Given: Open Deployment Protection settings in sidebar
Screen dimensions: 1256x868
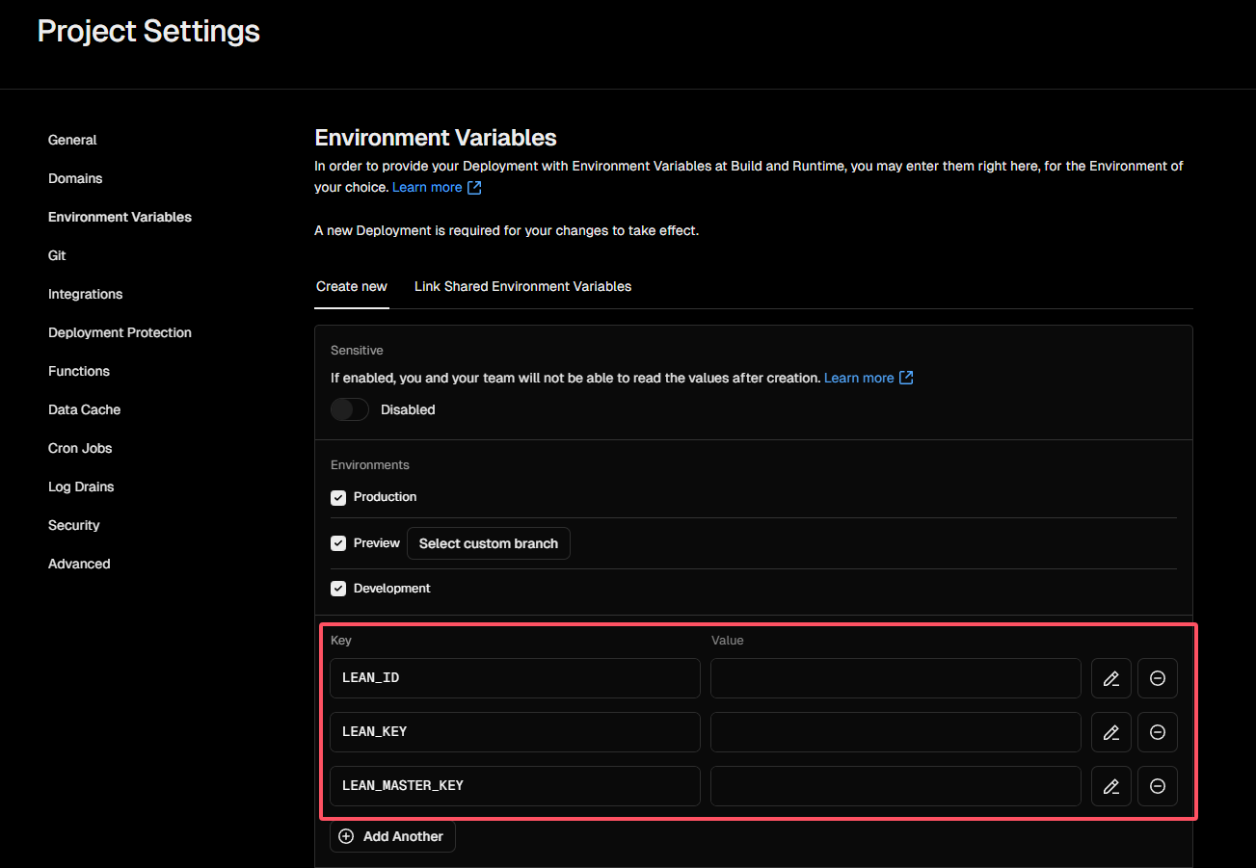Looking at the screenshot, I should coord(120,332).
